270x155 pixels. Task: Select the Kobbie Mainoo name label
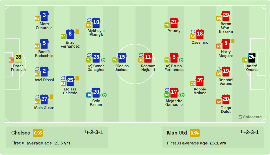coord(200,91)
